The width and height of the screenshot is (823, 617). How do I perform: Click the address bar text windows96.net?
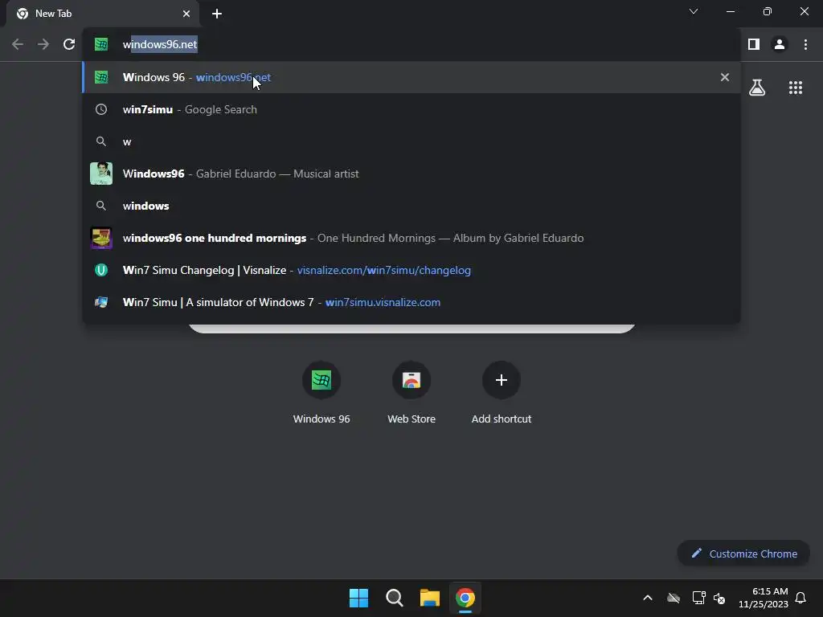(x=160, y=45)
